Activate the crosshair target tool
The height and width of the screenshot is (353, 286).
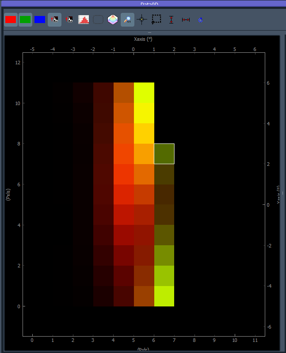(142, 20)
